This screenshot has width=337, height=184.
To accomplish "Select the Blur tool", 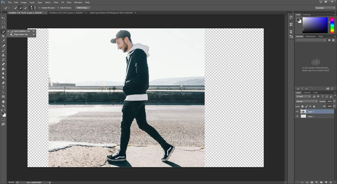I will coord(3,73).
